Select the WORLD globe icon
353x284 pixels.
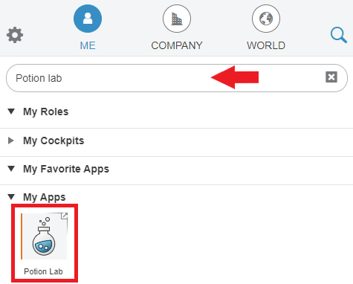266,19
